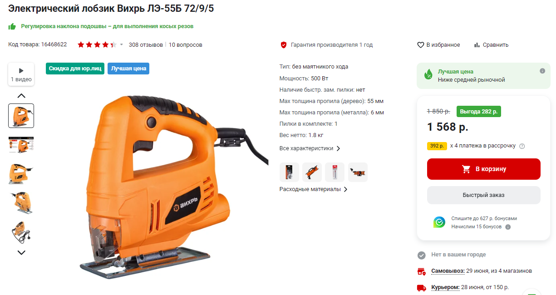The image size is (556, 295).
Task: Click the red warranty shield icon
Action: [x=284, y=45]
